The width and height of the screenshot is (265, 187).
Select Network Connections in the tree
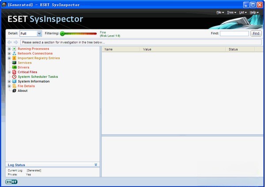click(35, 53)
